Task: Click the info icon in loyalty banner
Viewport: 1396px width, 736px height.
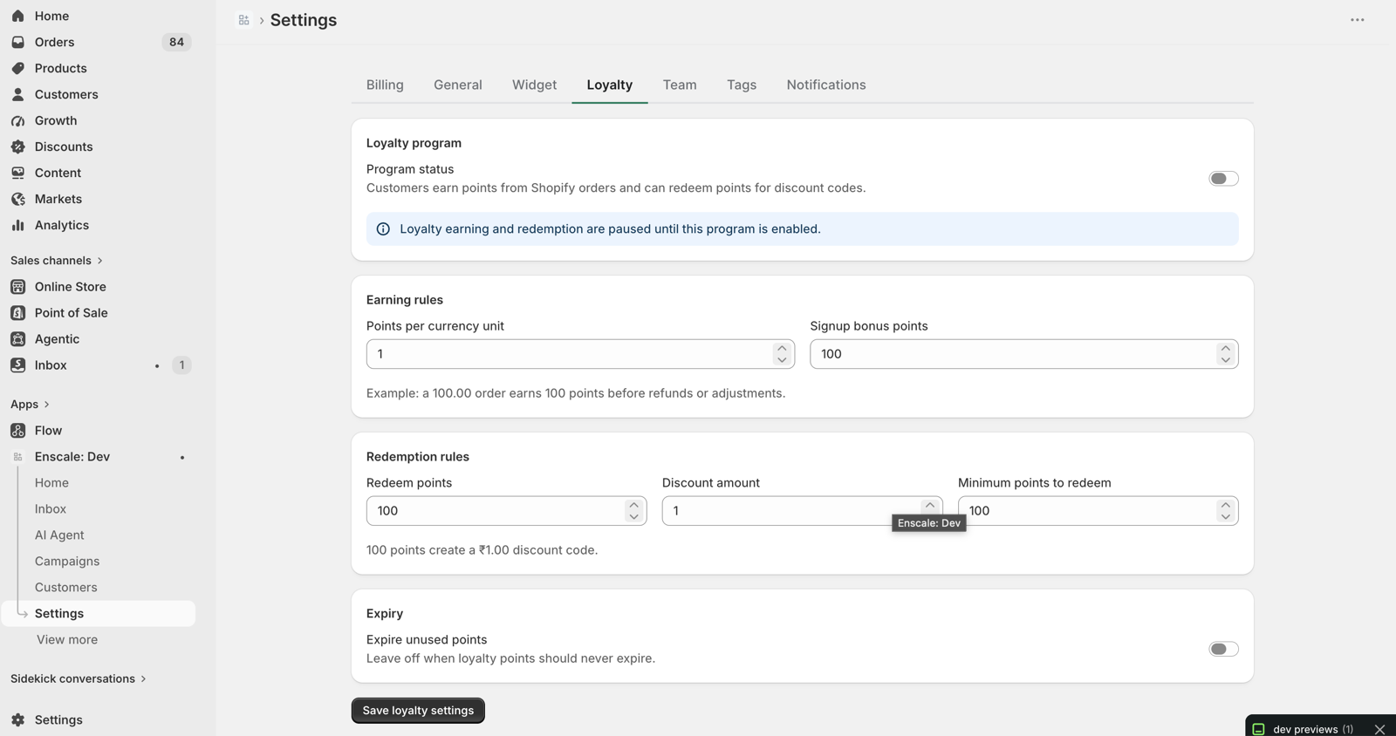Action: 383,228
